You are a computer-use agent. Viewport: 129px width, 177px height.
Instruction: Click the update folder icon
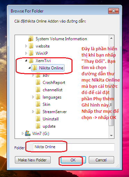click(38, 126)
